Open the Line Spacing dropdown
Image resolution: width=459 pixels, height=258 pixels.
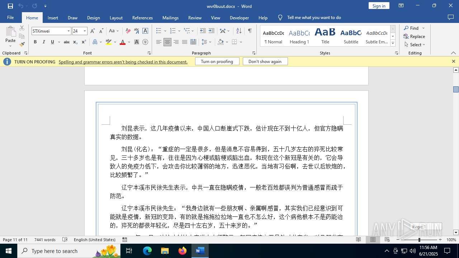[207, 42]
